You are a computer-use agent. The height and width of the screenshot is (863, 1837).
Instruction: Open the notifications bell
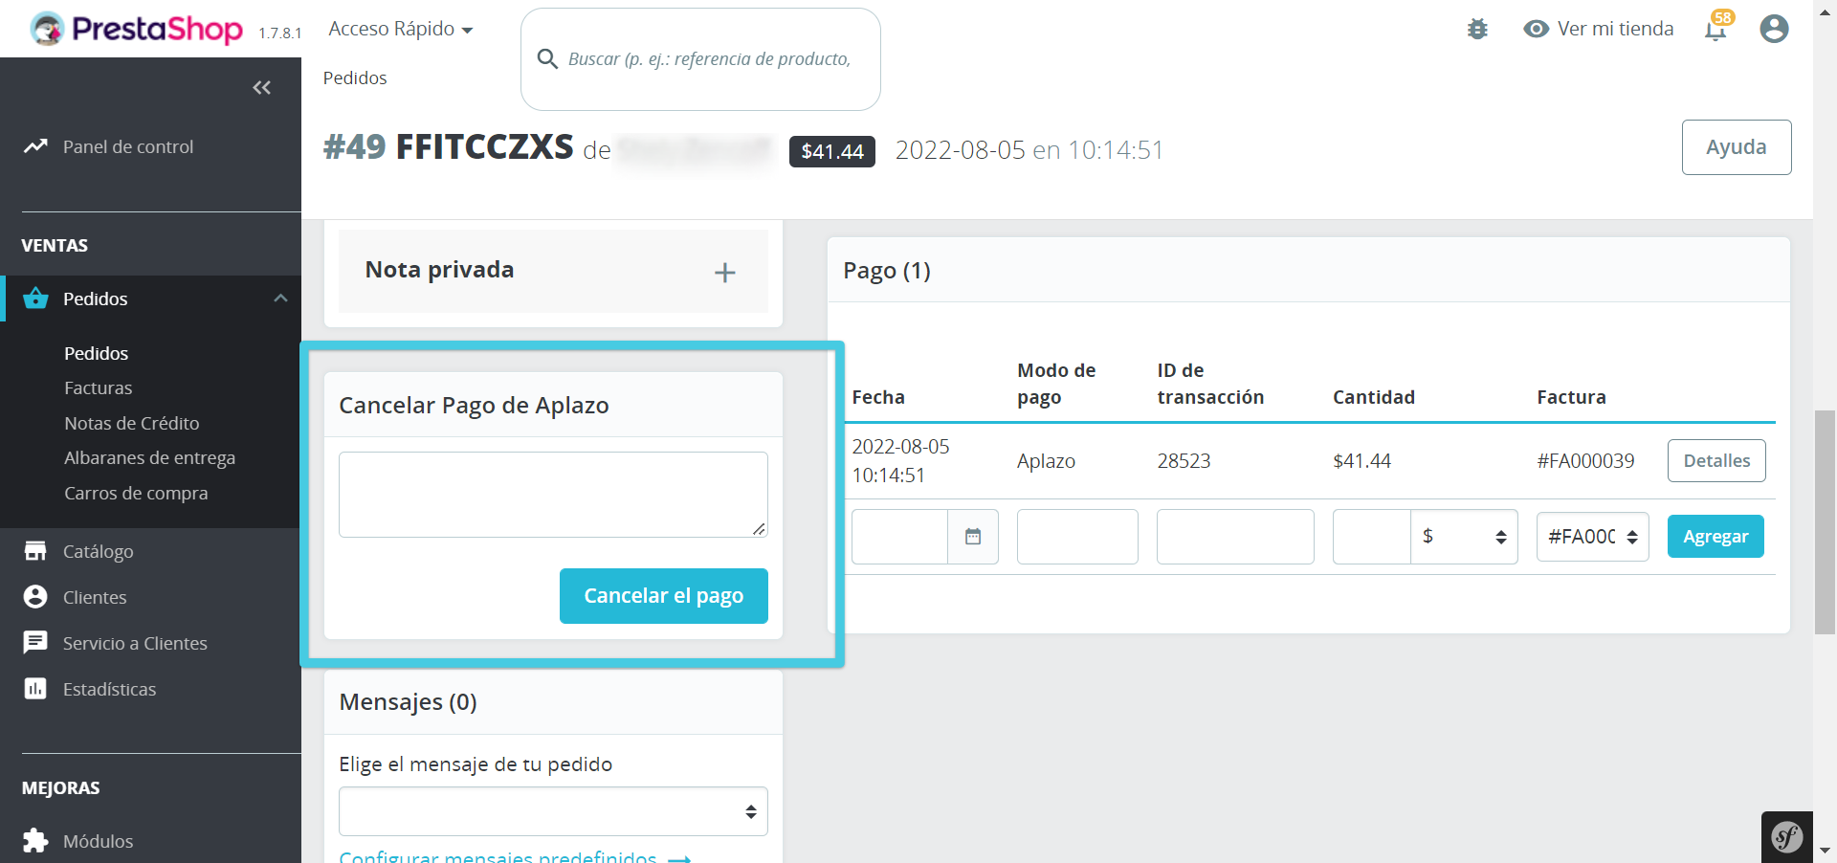[x=1716, y=29]
